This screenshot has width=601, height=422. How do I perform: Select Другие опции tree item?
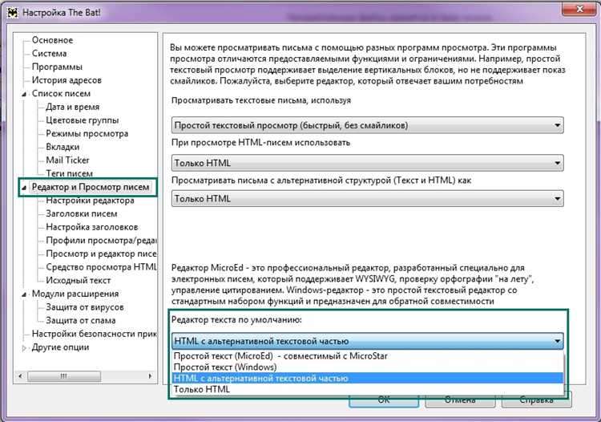pos(60,347)
